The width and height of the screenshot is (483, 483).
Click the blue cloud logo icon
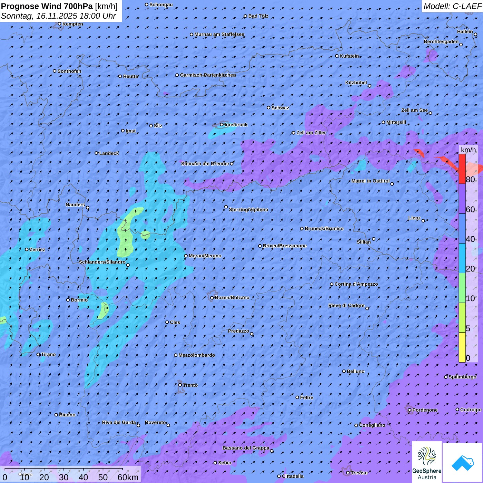462,462
